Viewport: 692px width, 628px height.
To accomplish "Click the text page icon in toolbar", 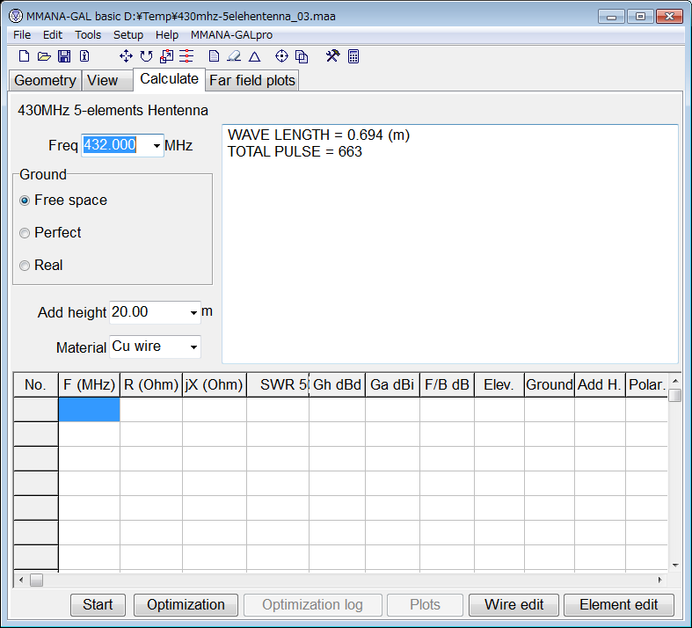I will pos(214,56).
